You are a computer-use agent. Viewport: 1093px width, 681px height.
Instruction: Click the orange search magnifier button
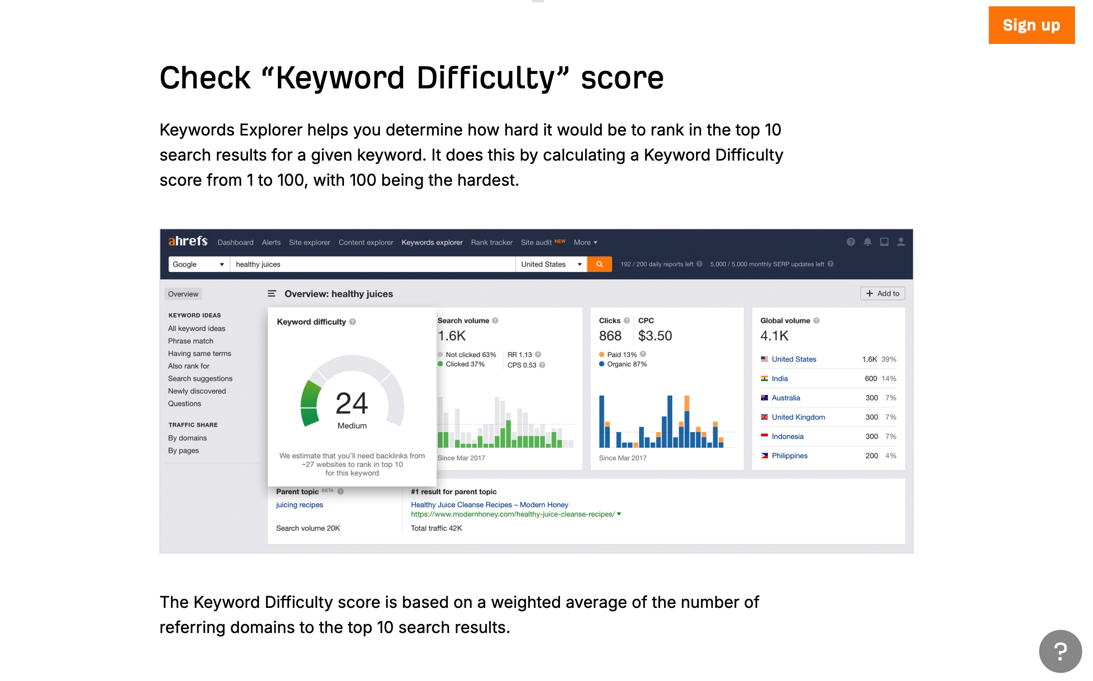pos(600,265)
